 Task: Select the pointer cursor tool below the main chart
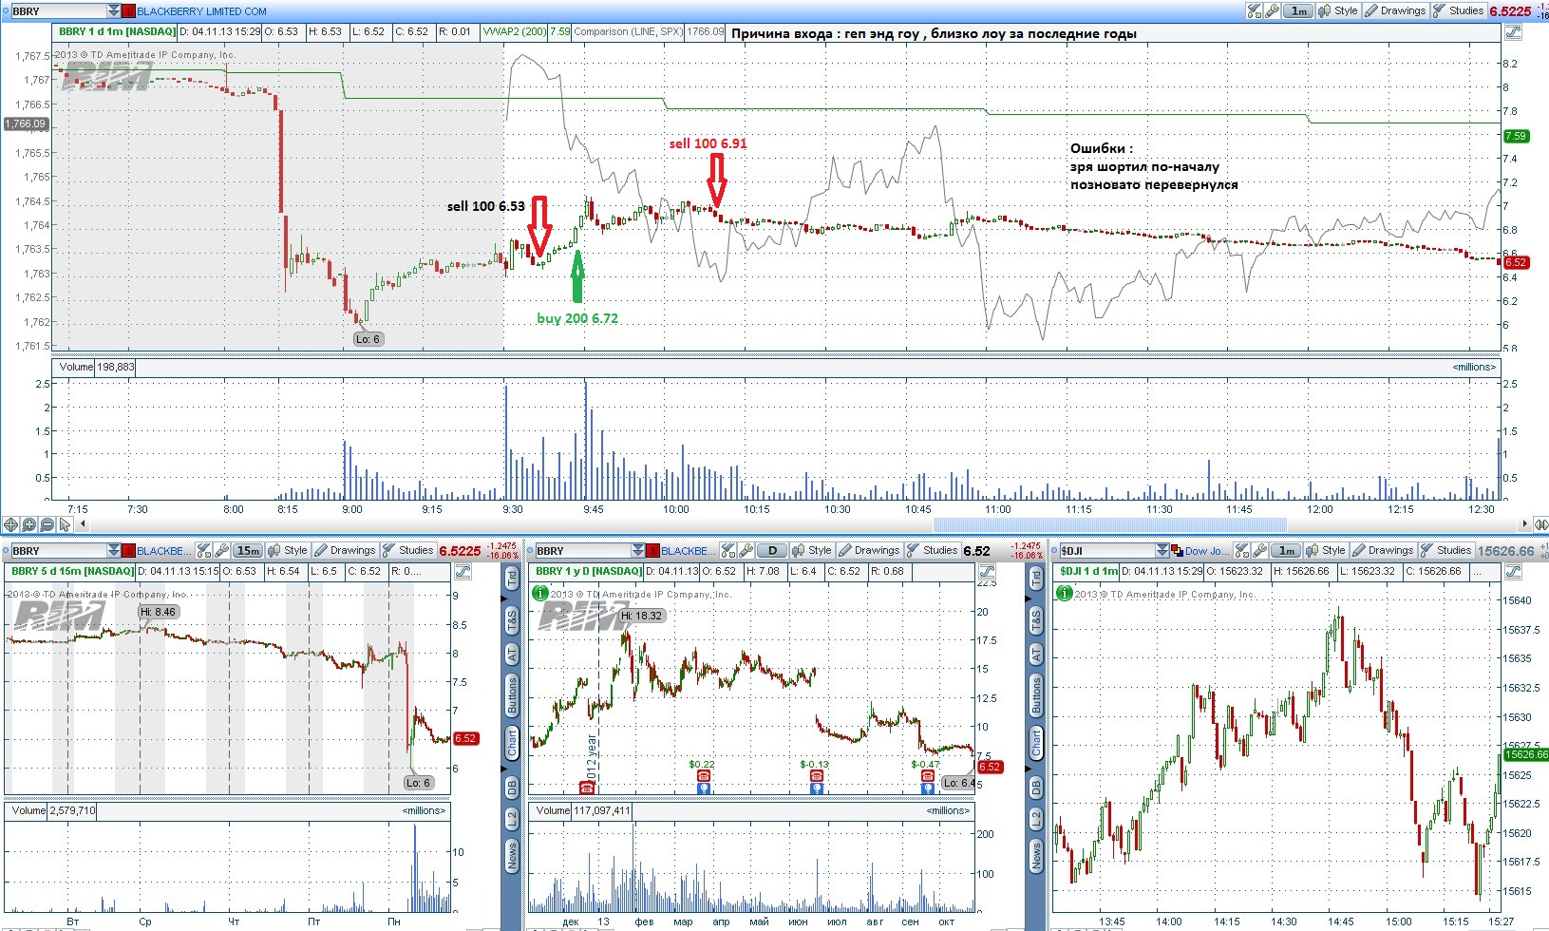coord(65,524)
